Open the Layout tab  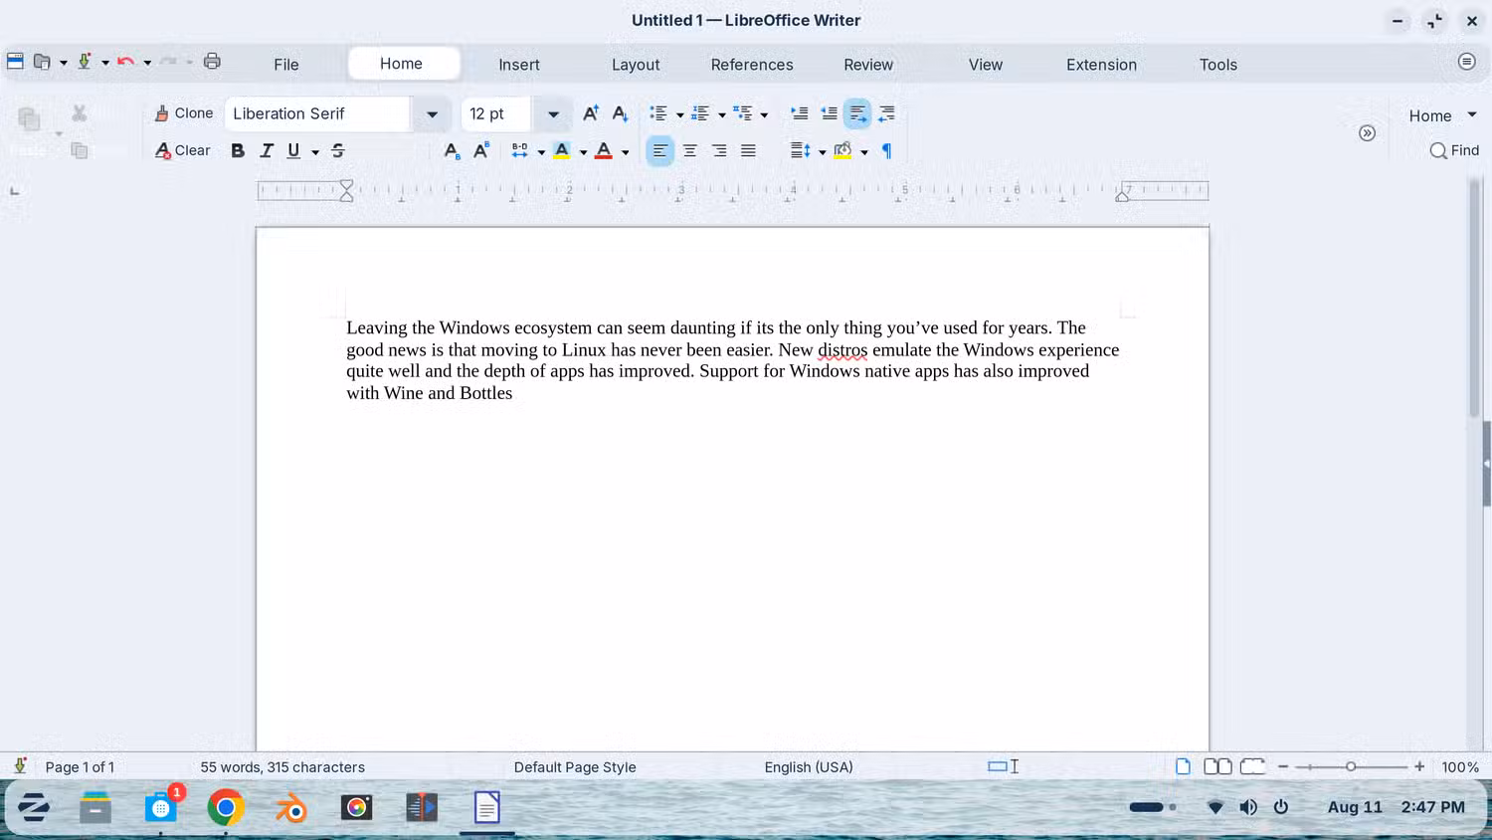click(x=636, y=64)
